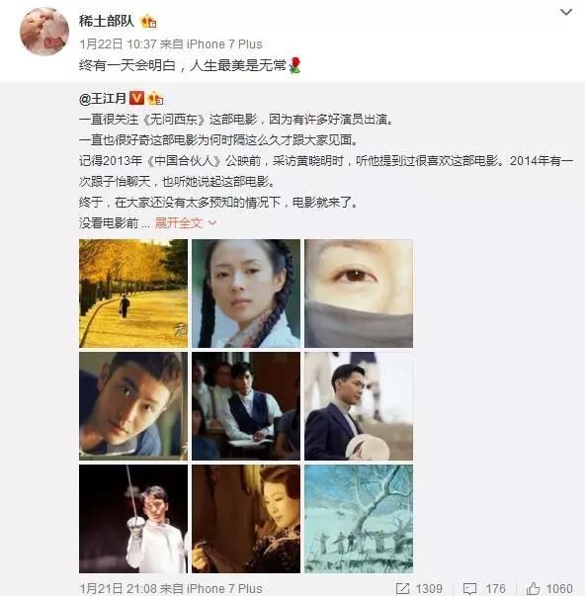Open the snowy tree scene thumbnail
585x596 pixels.
359,519
